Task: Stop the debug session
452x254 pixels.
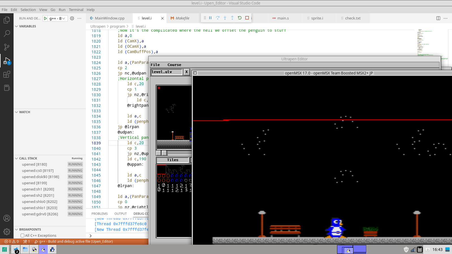Action: [247, 18]
